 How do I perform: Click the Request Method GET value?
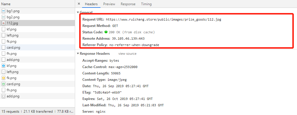(x=115, y=26)
